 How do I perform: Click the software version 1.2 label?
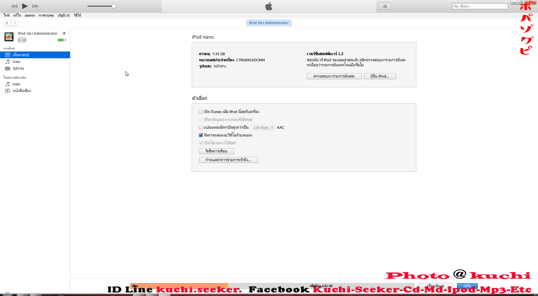(x=325, y=54)
